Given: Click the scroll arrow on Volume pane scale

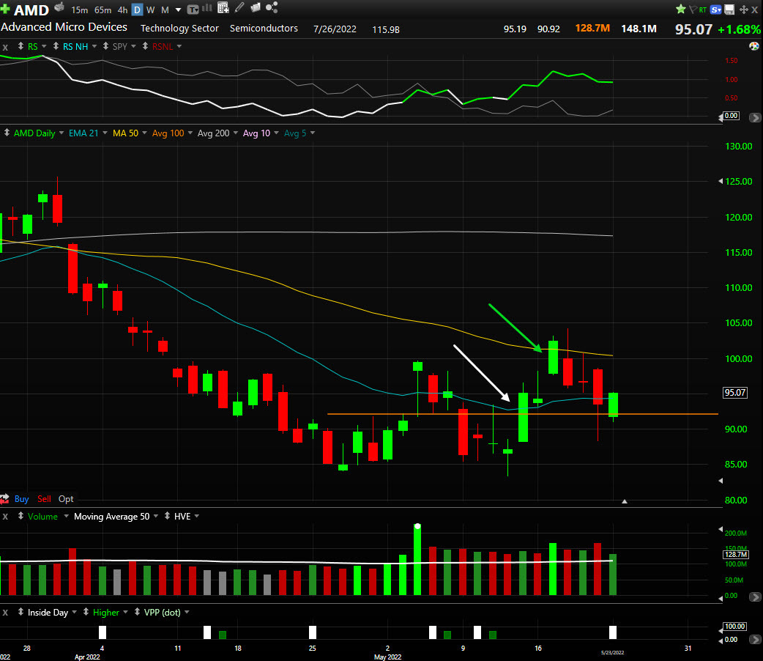Looking at the screenshot, I should click(x=755, y=597).
